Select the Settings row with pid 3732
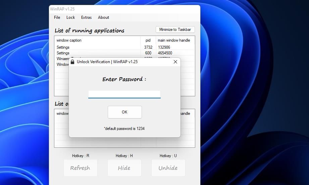 click(x=97, y=47)
